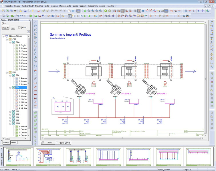The height and width of the screenshot is (171, 216).
Task: Open the Programmi servizio menu
Action: tap(97, 6)
